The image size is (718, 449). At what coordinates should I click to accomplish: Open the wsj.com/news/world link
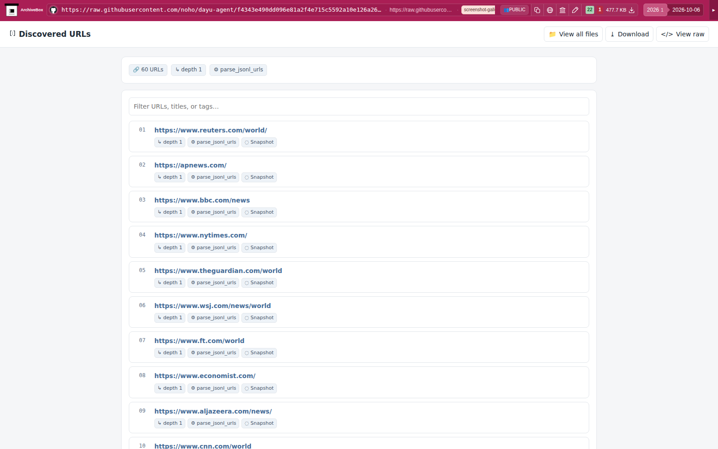point(213,306)
